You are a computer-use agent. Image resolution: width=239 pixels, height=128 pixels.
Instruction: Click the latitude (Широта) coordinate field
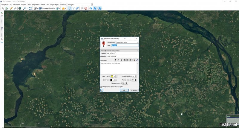(x=122, y=54)
